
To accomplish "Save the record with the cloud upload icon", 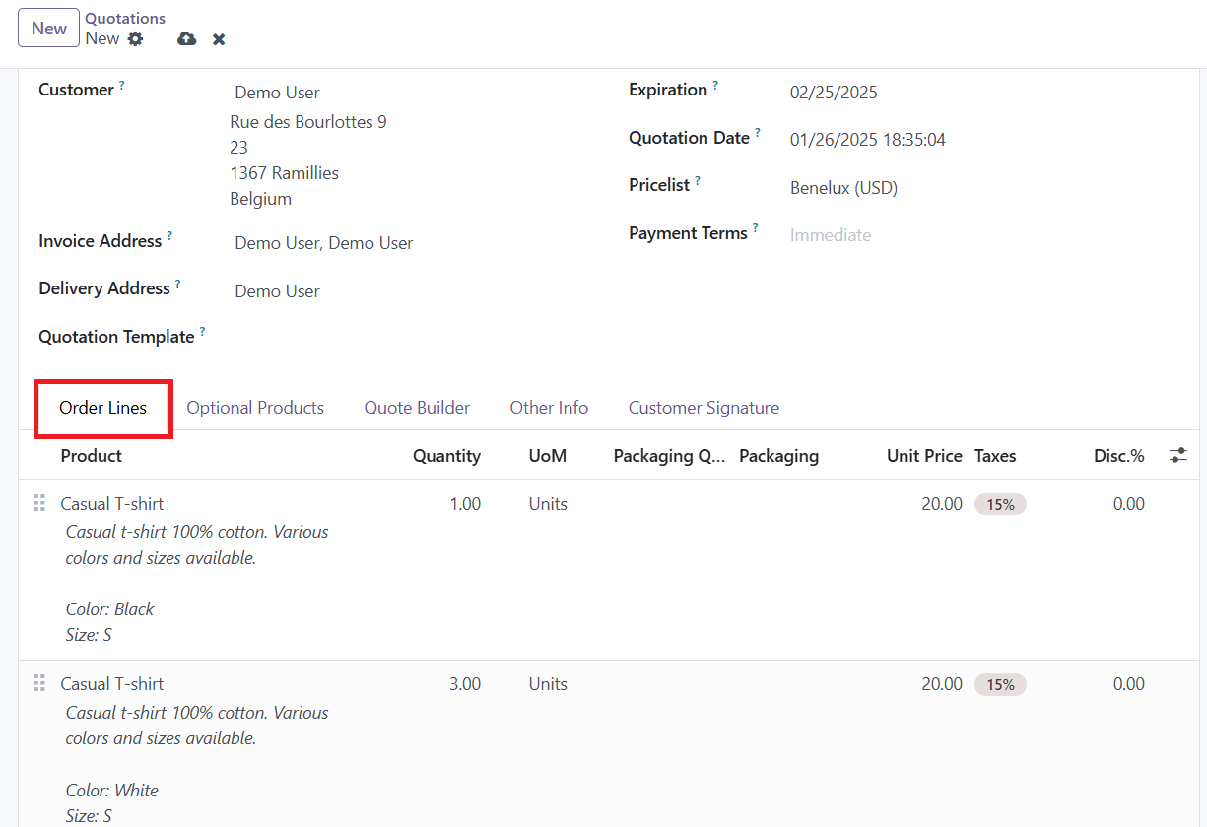I will coord(186,39).
